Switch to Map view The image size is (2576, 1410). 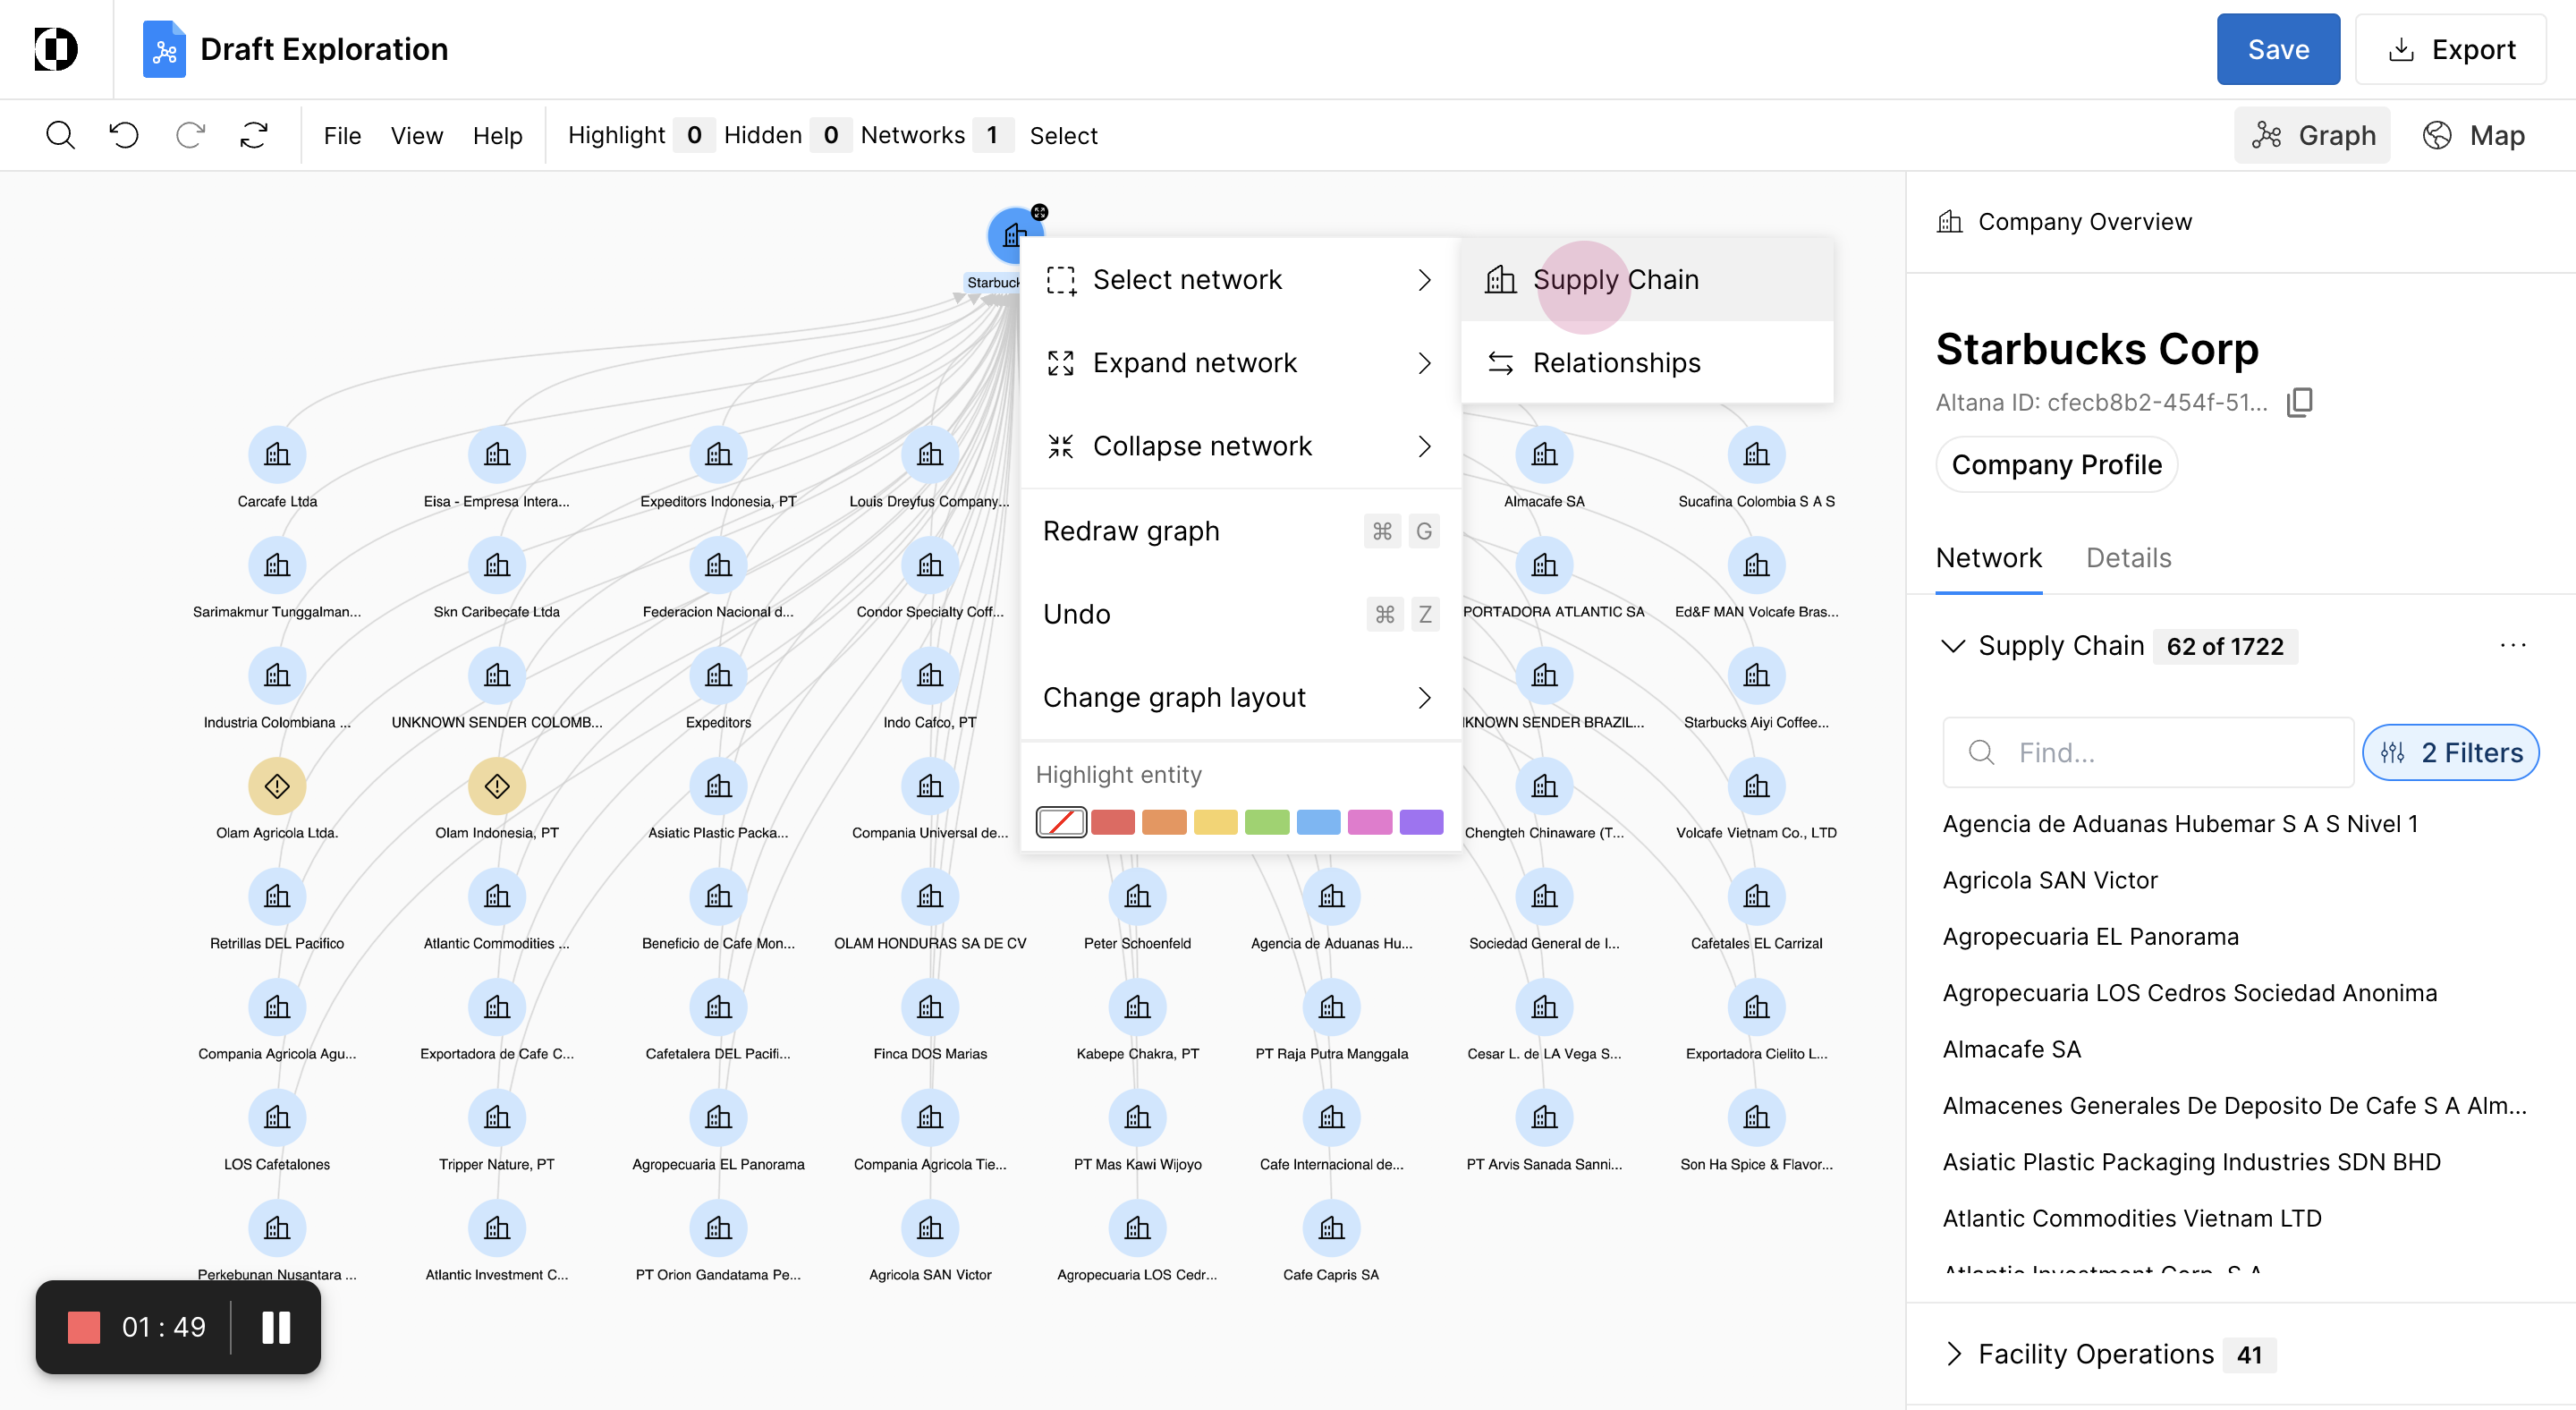[2474, 135]
